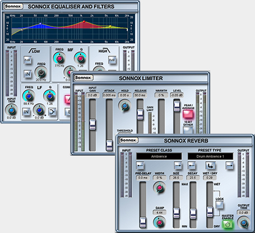Image resolution: width=255 pixels, height=233 pixels.
Task: Select the red MF node on the EQ graph
Action: pyautogui.click(x=84, y=22)
